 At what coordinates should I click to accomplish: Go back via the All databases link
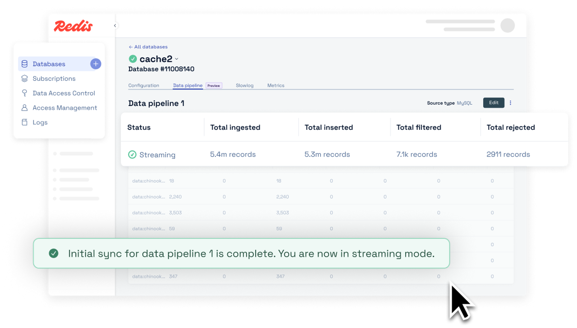(x=148, y=47)
